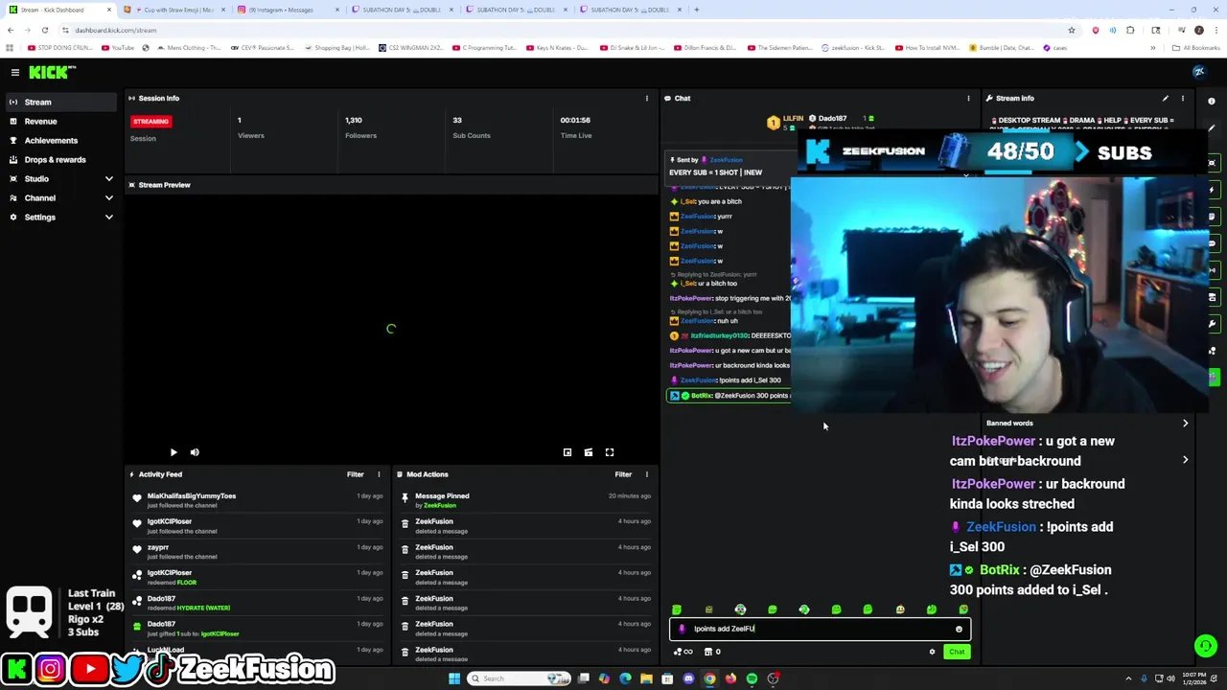
Task: Send message with the green Chat button
Action: pyautogui.click(x=957, y=652)
